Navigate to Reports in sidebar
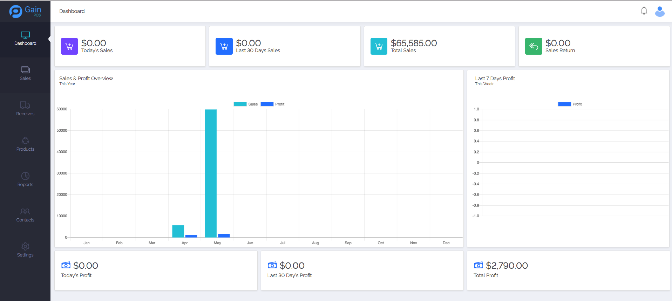The image size is (672, 301). click(x=25, y=180)
